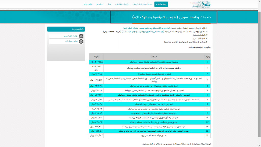Click the office logo in the header
Screen dimensions: 261x147
[x=200, y=4]
